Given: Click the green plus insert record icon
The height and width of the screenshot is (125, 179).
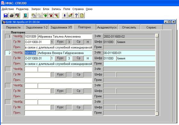Looking at the screenshot, I should point(45,15).
